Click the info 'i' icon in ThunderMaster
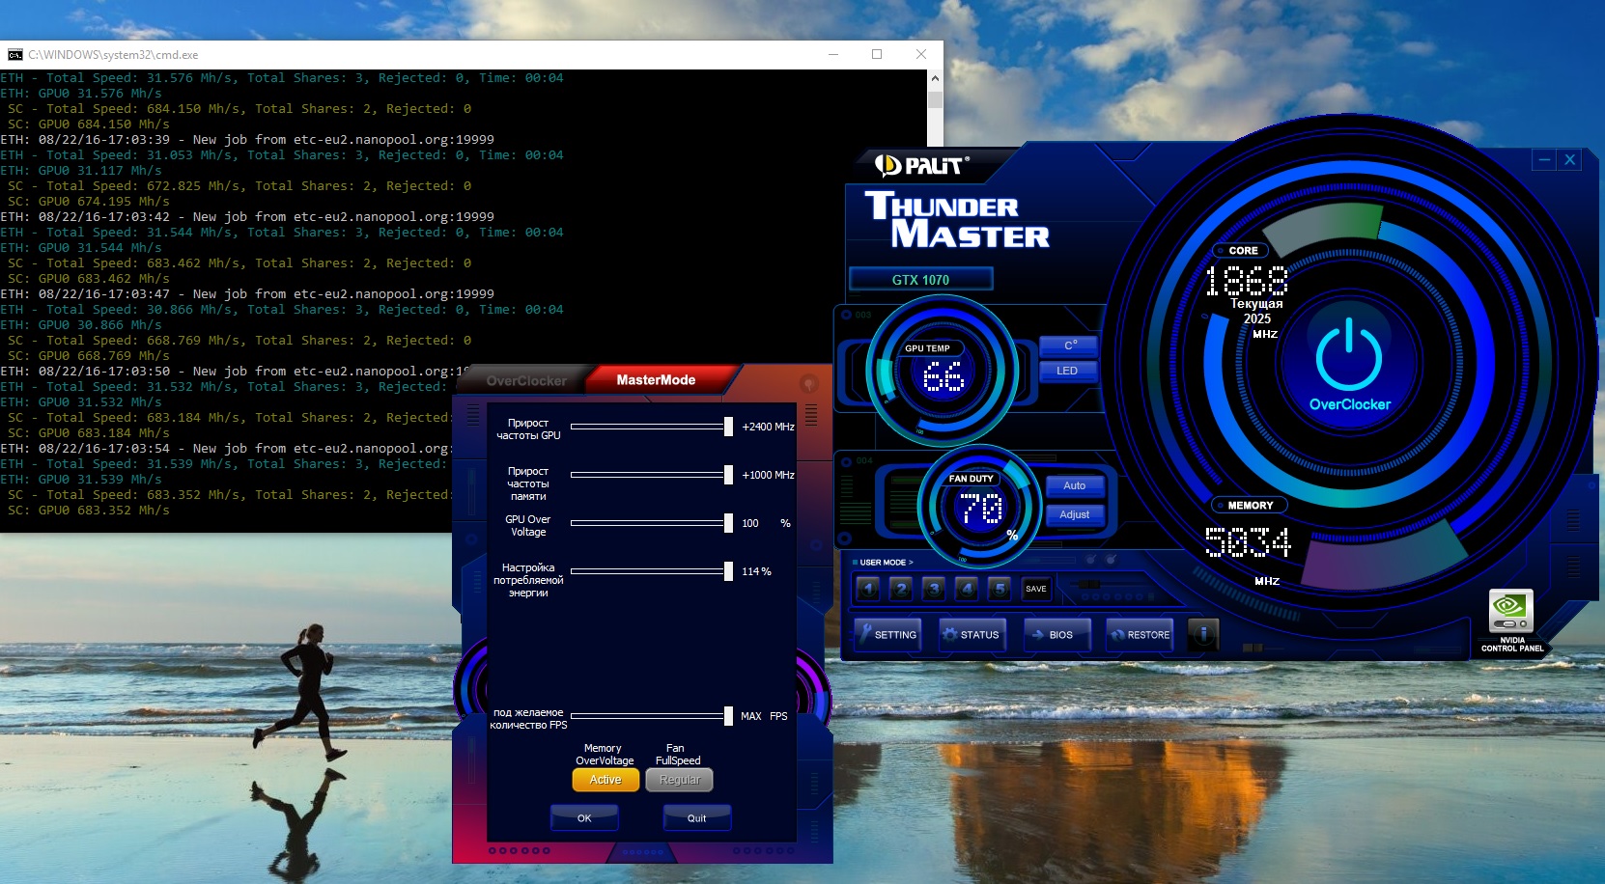The image size is (1605, 884). tap(1202, 634)
